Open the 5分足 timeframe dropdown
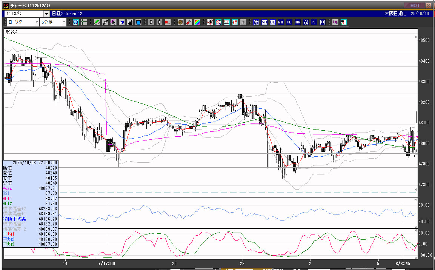435x270 pixels. pyautogui.click(x=54, y=22)
